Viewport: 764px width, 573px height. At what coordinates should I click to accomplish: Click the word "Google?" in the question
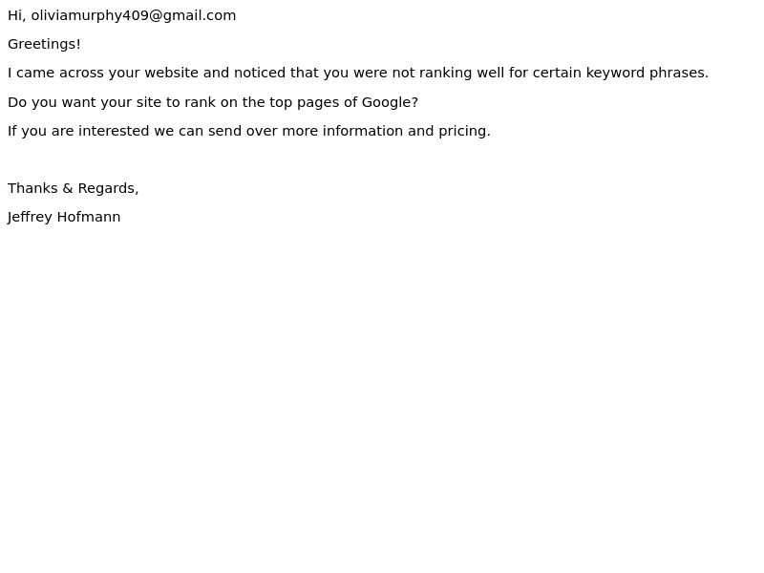[390, 102]
